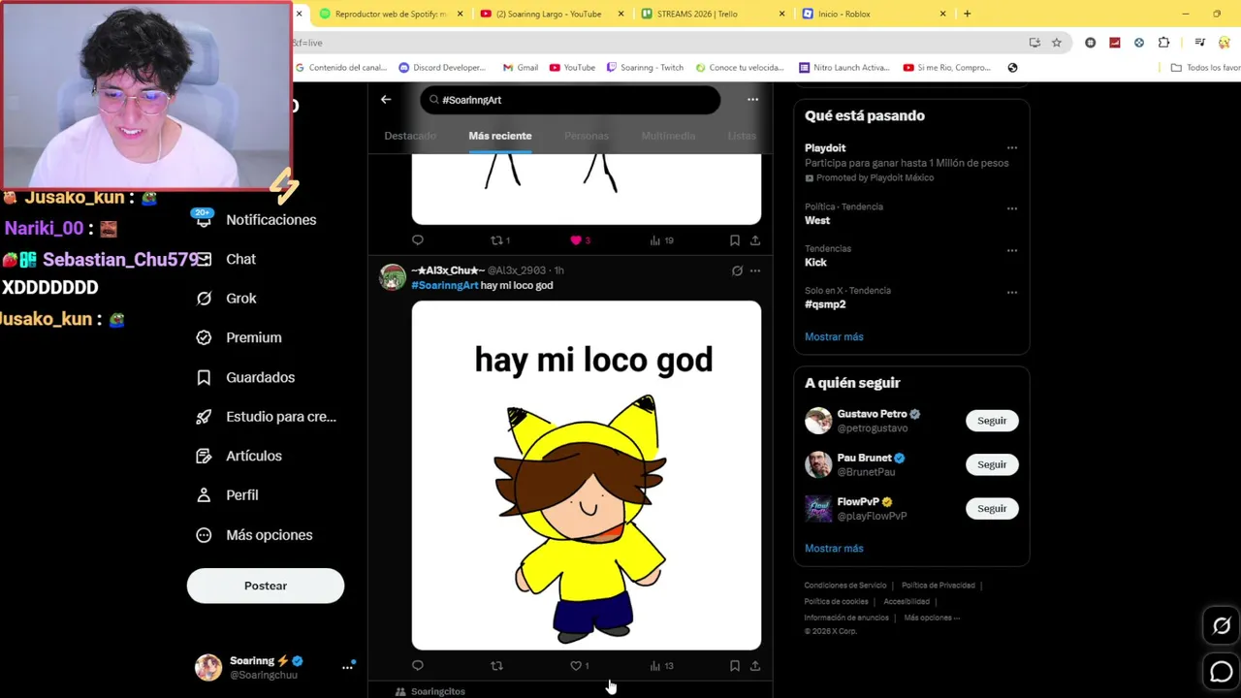The width and height of the screenshot is (1241, 698).
Task: Open Guardados bookmarks
Action: [x=260, y=377]
